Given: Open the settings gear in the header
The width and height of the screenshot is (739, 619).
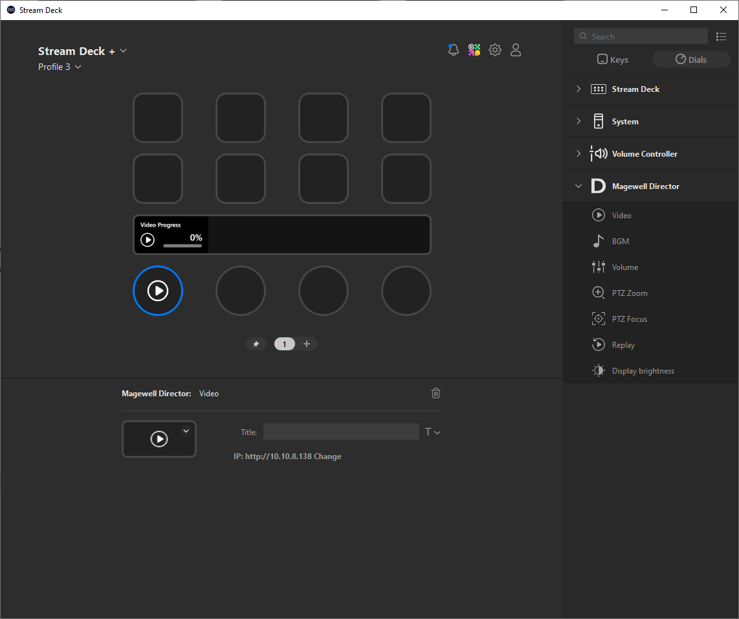Looking at the screenshot, I should pos(495,49).
